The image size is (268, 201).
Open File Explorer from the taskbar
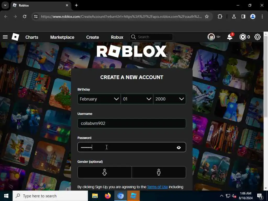point(95,196)
